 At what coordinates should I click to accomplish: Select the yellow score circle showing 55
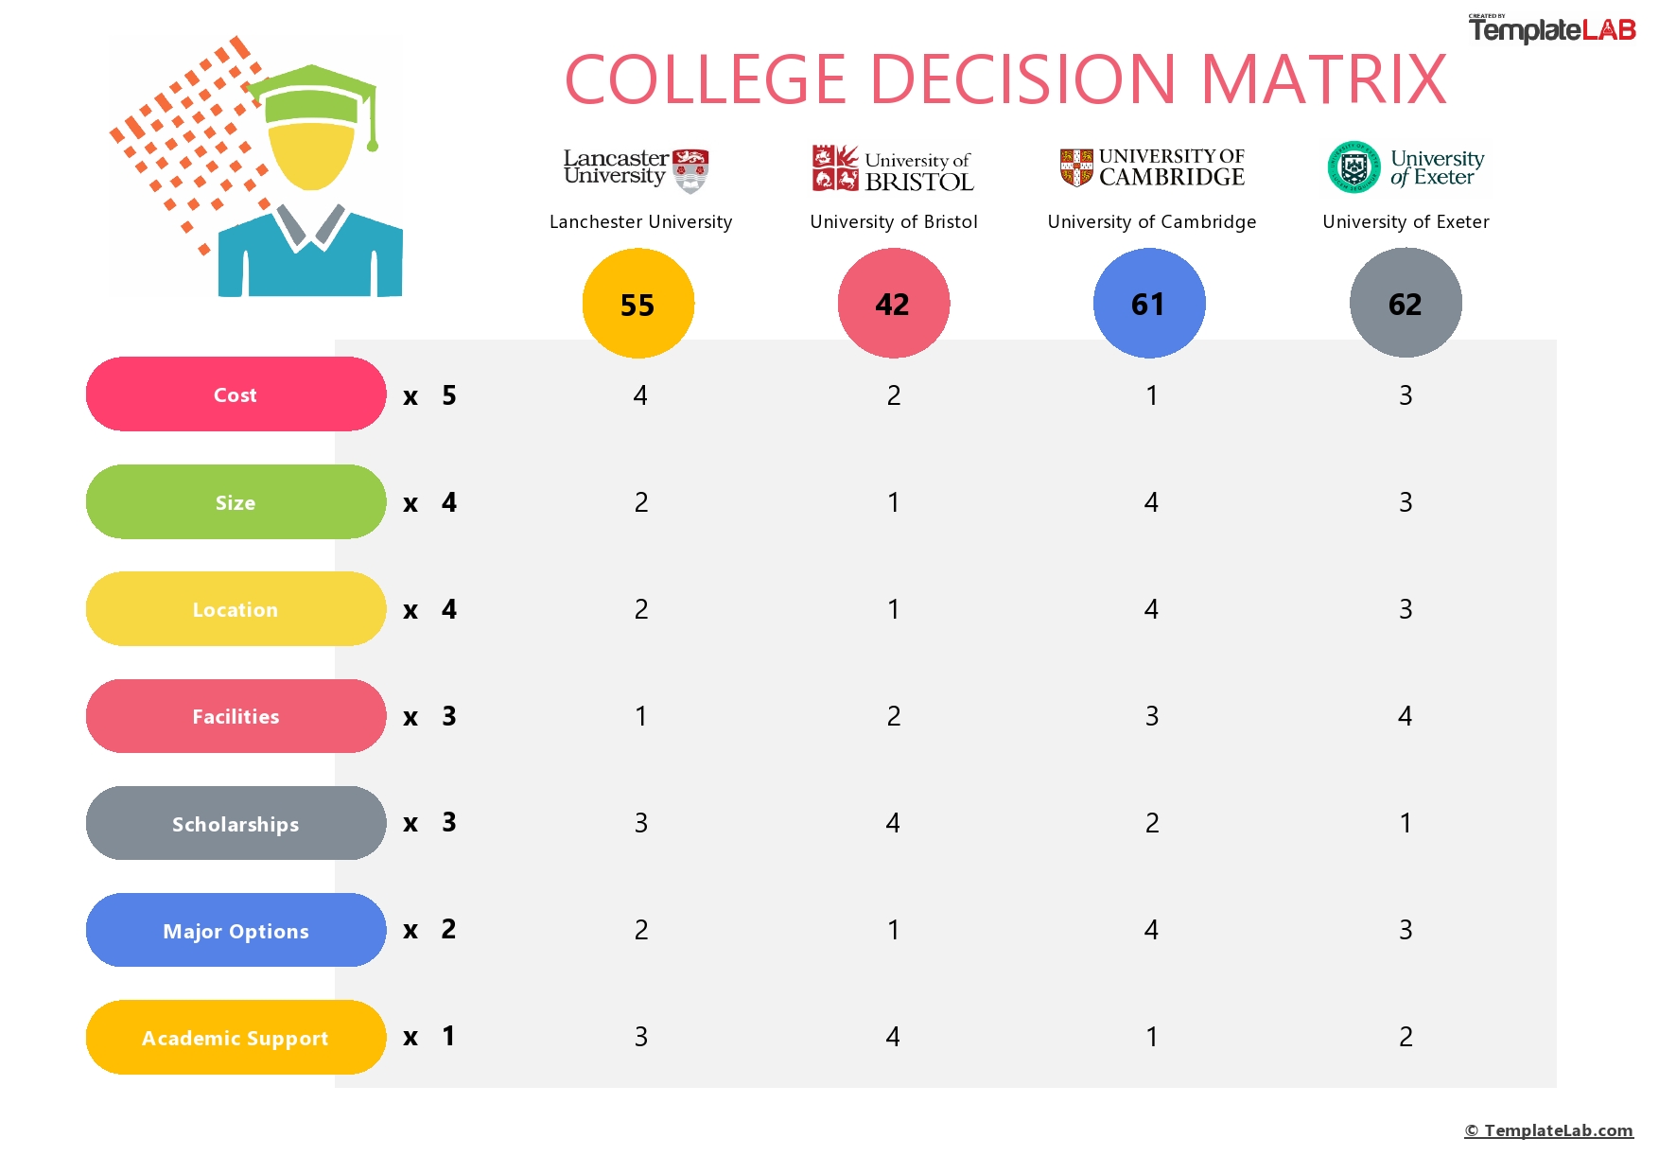(x=637, y=304)
